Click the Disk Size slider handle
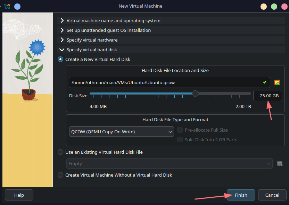Screen dimensions: 289x205 tap(195, 93)
